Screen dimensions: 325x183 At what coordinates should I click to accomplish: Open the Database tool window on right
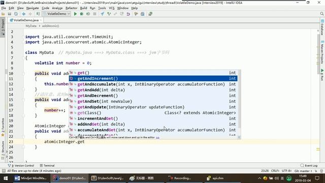(x=322, y=27)
